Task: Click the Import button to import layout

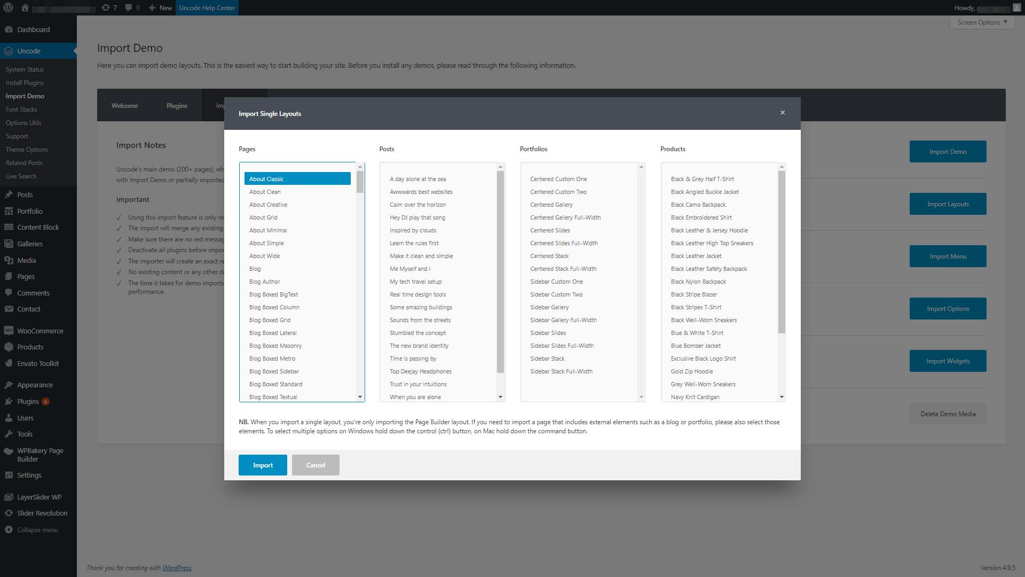Action: pos(263,464)
